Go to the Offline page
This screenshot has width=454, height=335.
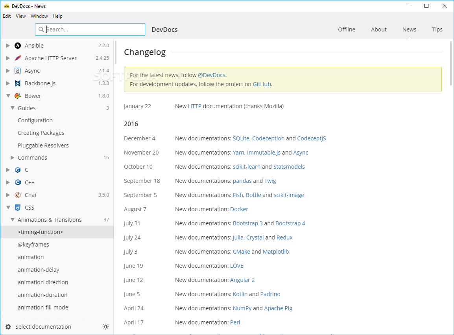(x=347, y=29)
